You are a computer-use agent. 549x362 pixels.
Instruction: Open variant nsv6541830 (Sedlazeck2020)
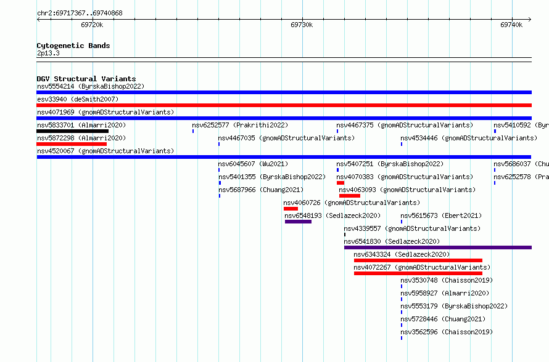coord(392,241)
